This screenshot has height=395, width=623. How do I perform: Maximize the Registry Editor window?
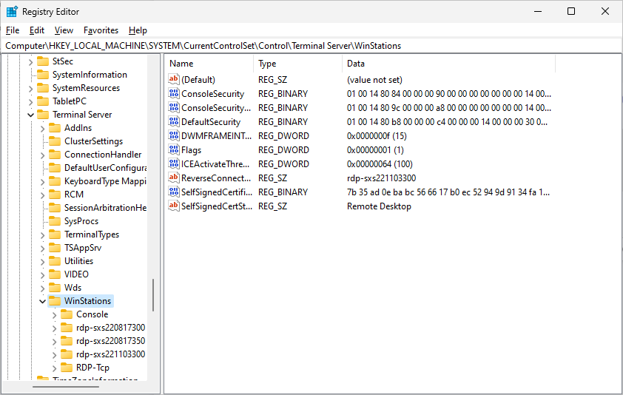[571, 11]
